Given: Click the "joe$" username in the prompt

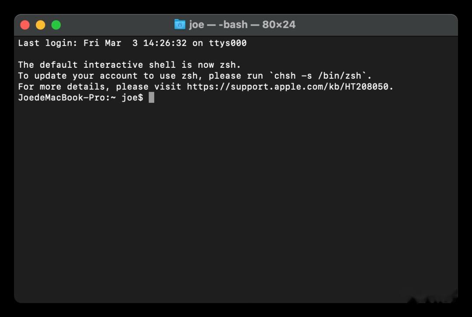Looking at the screenshot, I should pyautogui.click(x=132, y=98).
